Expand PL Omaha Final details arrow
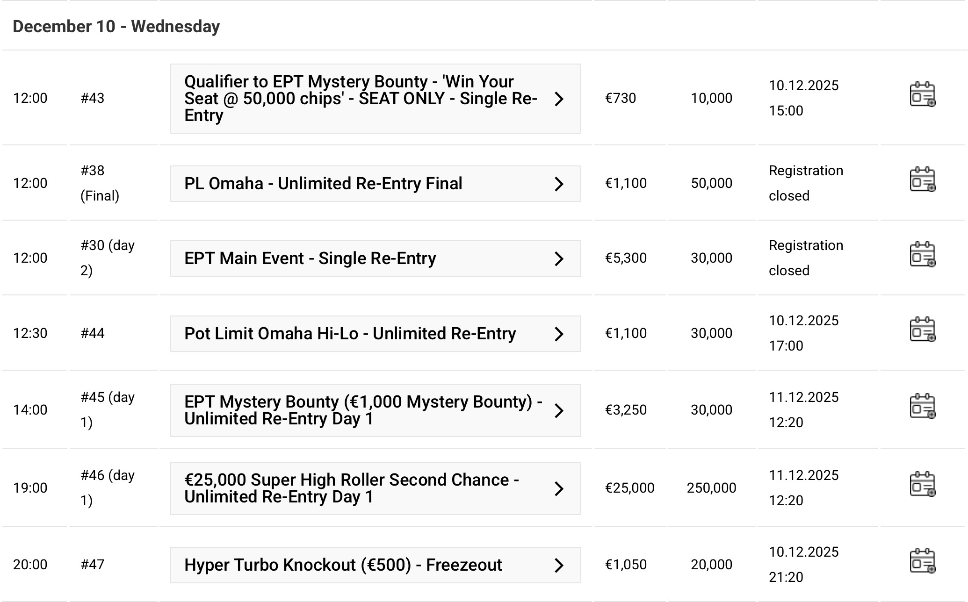 [x=559, y=184]
